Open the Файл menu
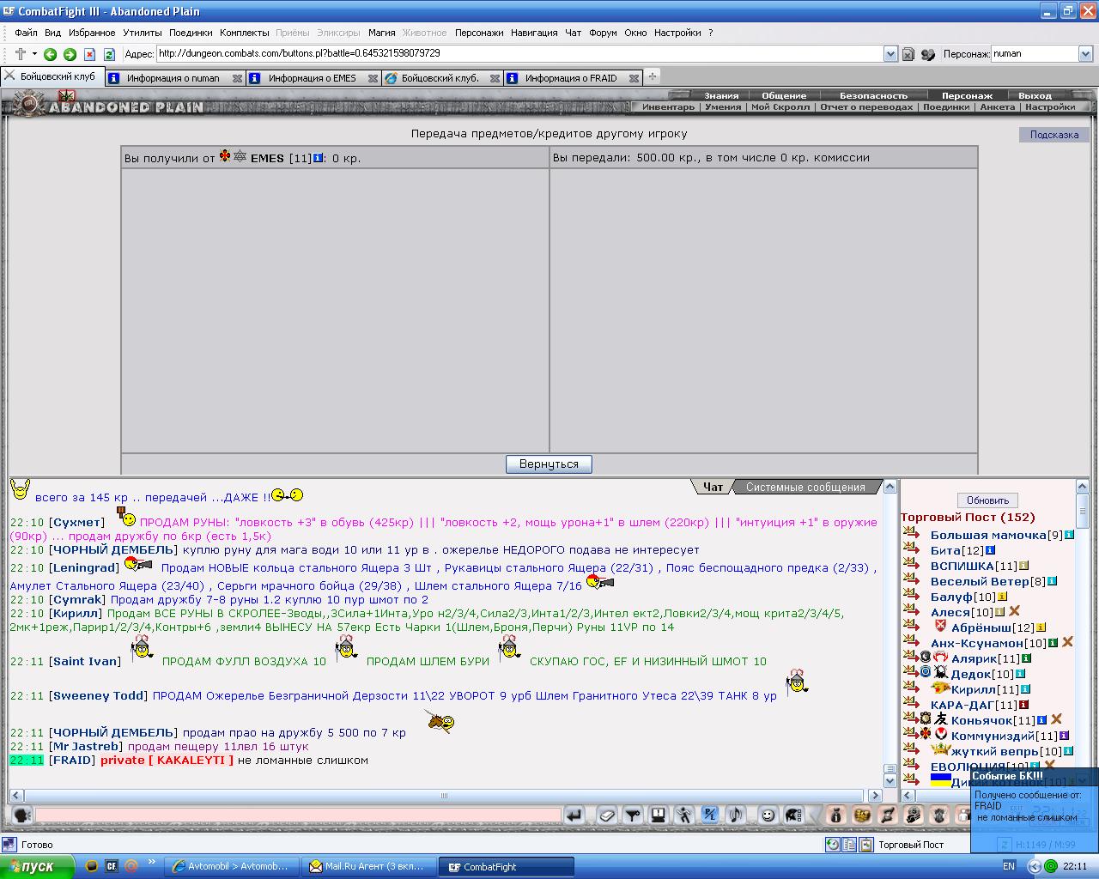This screenshot has height=879, width=1099. (26, 33)
